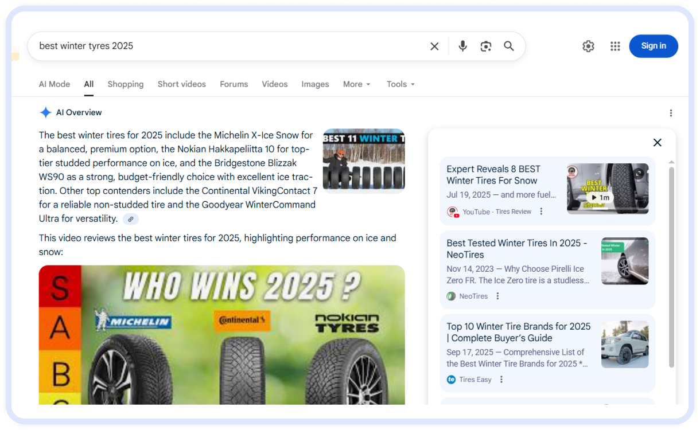This screenshot has height=430, width=700.
Task: Switch to the Shopping tab
Action: click(125, 84)
